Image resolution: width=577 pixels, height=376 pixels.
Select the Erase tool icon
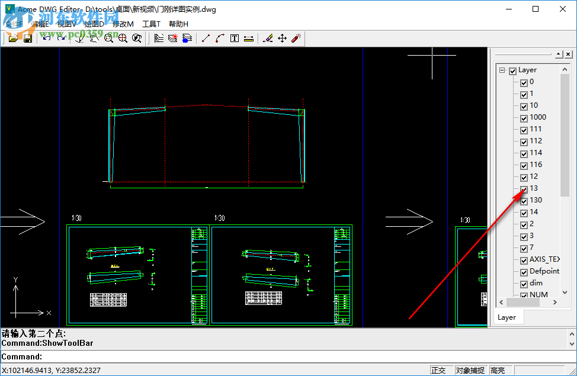point(268,37)
